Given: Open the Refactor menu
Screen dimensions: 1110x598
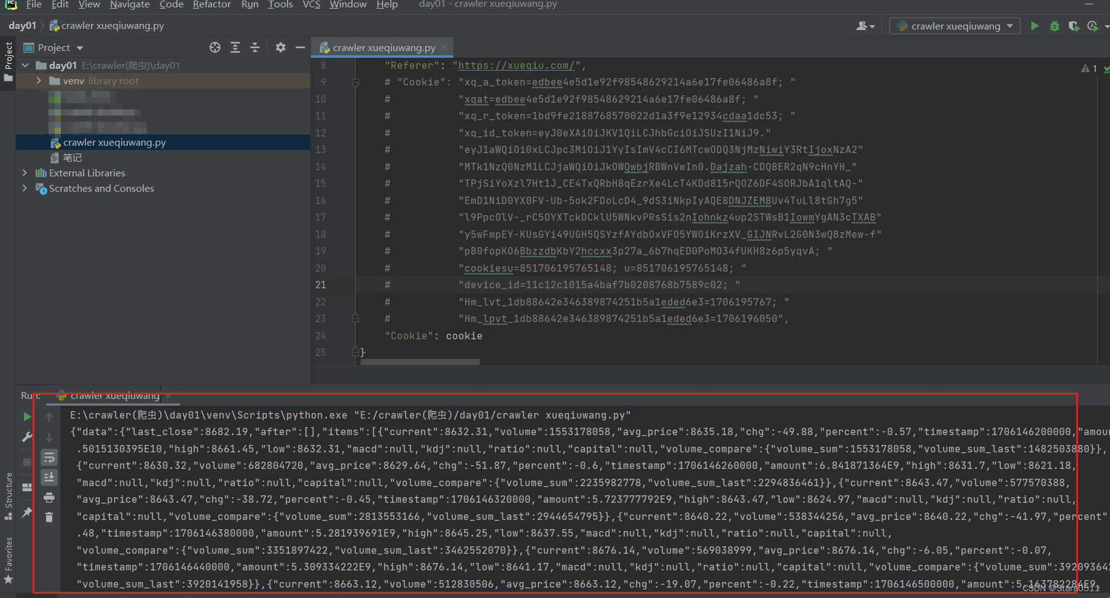Looking at the screenshot, I should click(211, 4).
